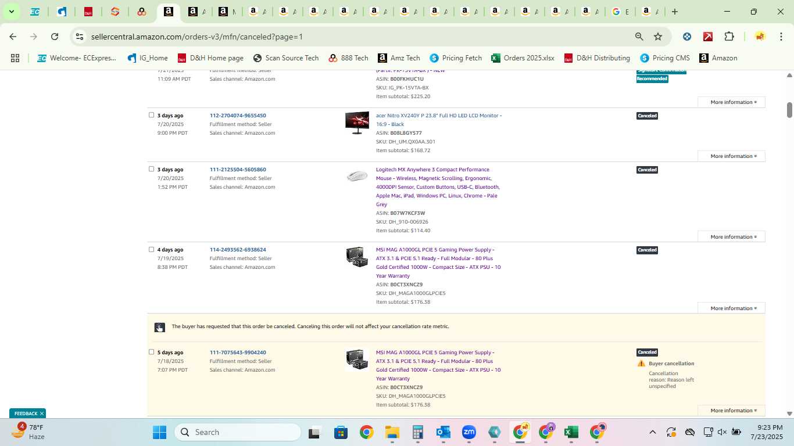Open the Welcome- ECExpress bookmark
The width and height of the screenshot is (794, 446).
point(77,58)
